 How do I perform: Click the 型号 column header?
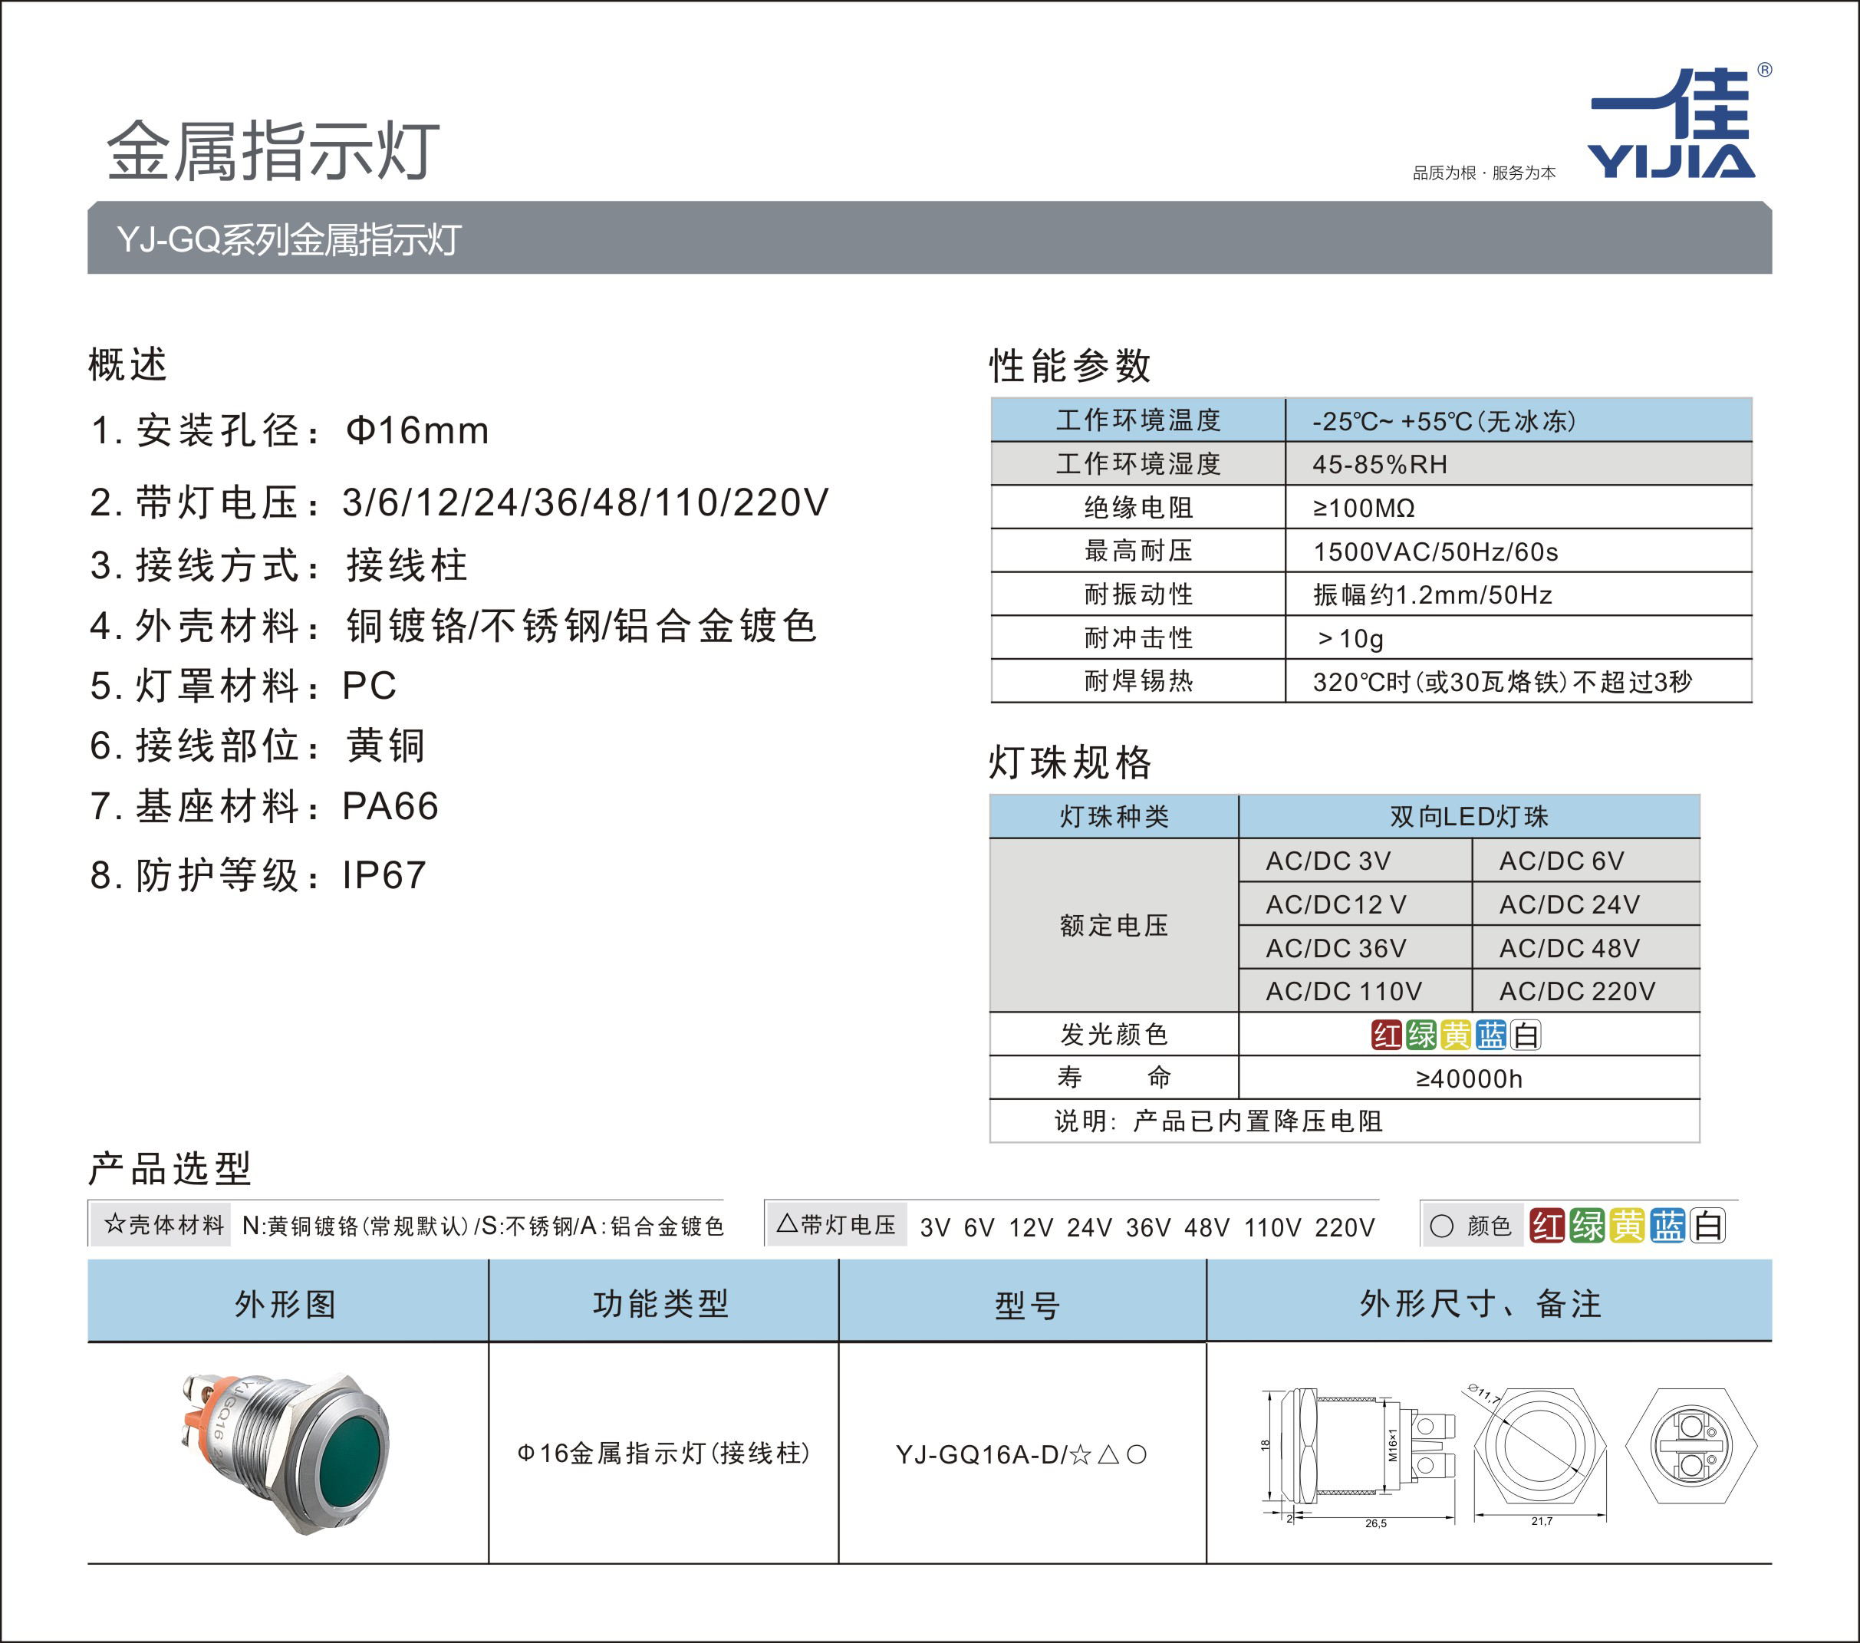[1023, 1301]
